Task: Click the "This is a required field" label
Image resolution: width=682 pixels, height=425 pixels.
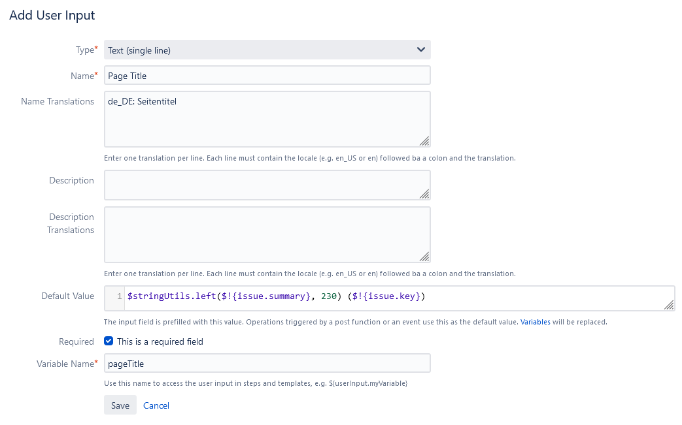Action: point(160,341)
